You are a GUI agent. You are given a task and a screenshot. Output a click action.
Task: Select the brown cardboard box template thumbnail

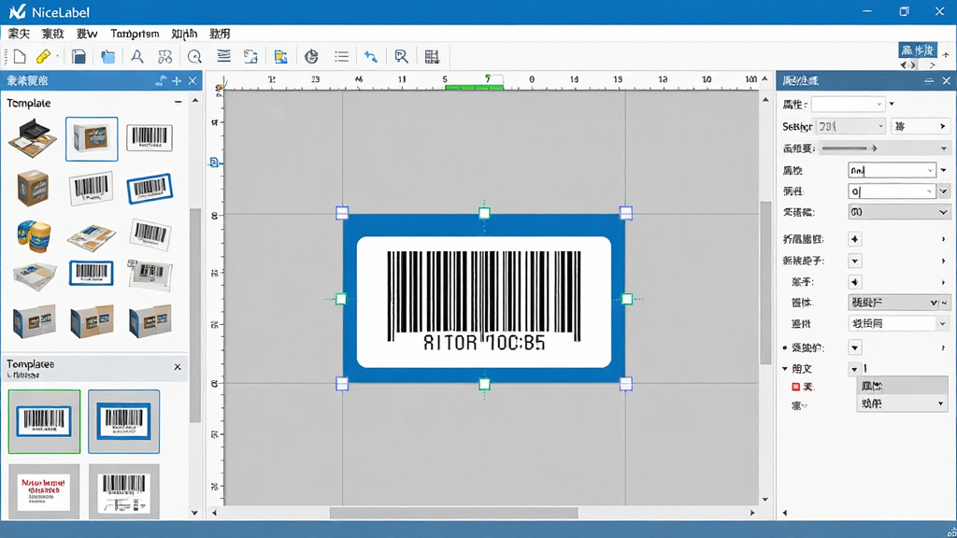33,188
